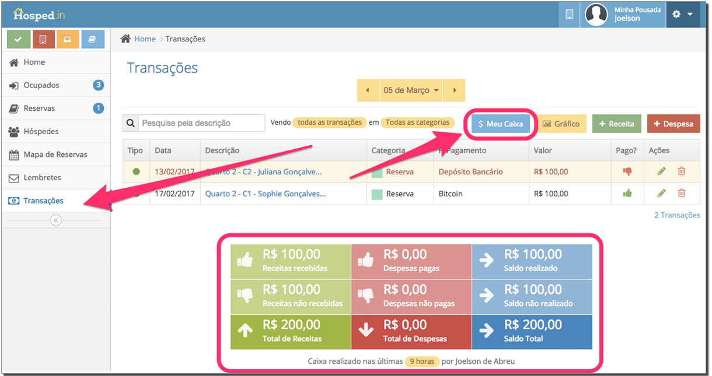Click the green Reserva category color swatch
This screenshot has height=376, width=712.
tap(377, 172)
